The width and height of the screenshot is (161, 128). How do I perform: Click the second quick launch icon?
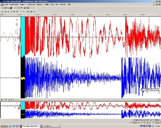[x=14, y=126]
